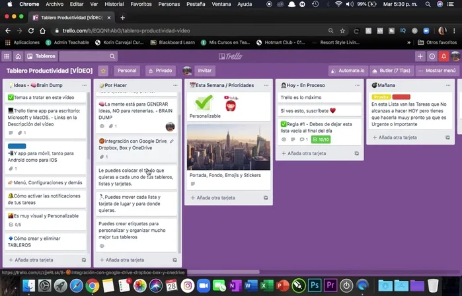The image size is (462, 296).
Task: Reload the page in Chrome
Action: point(31,31)
